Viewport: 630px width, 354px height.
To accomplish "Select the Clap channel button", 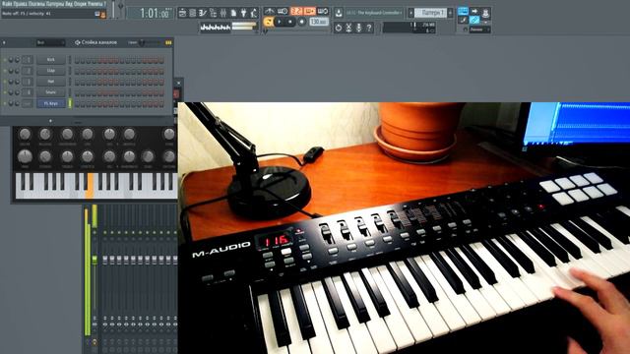I will coord(50,71).
